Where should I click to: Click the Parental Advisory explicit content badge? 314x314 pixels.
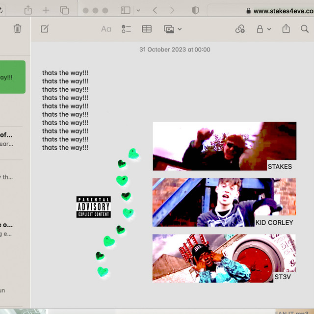93,207
